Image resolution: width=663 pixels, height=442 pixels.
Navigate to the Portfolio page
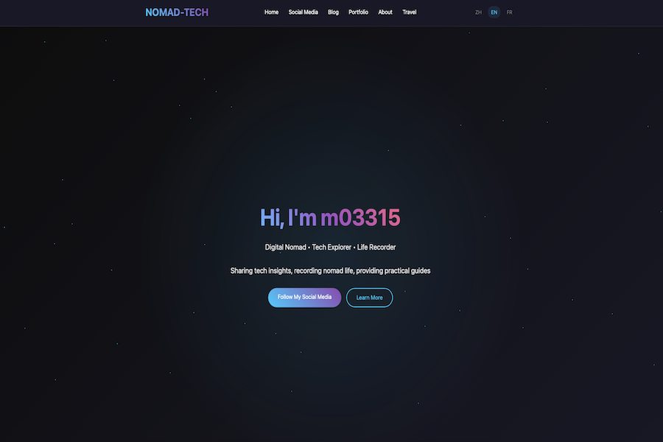point(358,13)
